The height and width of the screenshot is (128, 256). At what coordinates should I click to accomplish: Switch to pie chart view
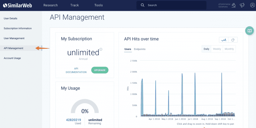pos(233,40)
